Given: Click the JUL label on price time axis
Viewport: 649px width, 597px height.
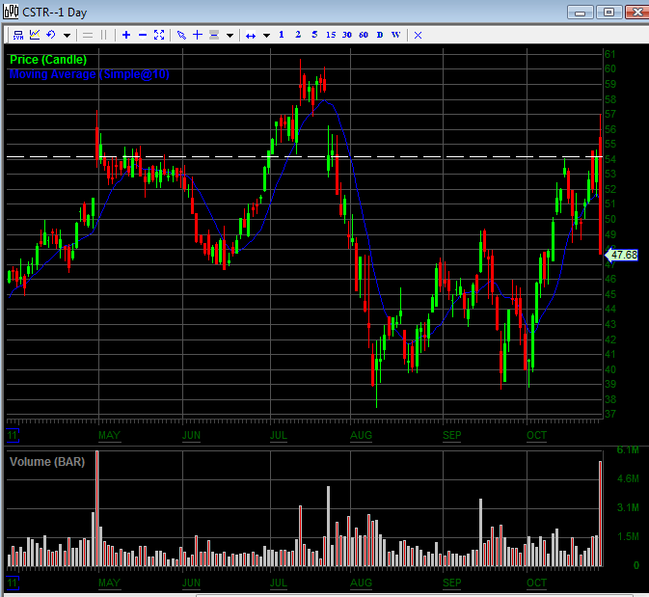Looking at the screenshot, I should point(279,436).
